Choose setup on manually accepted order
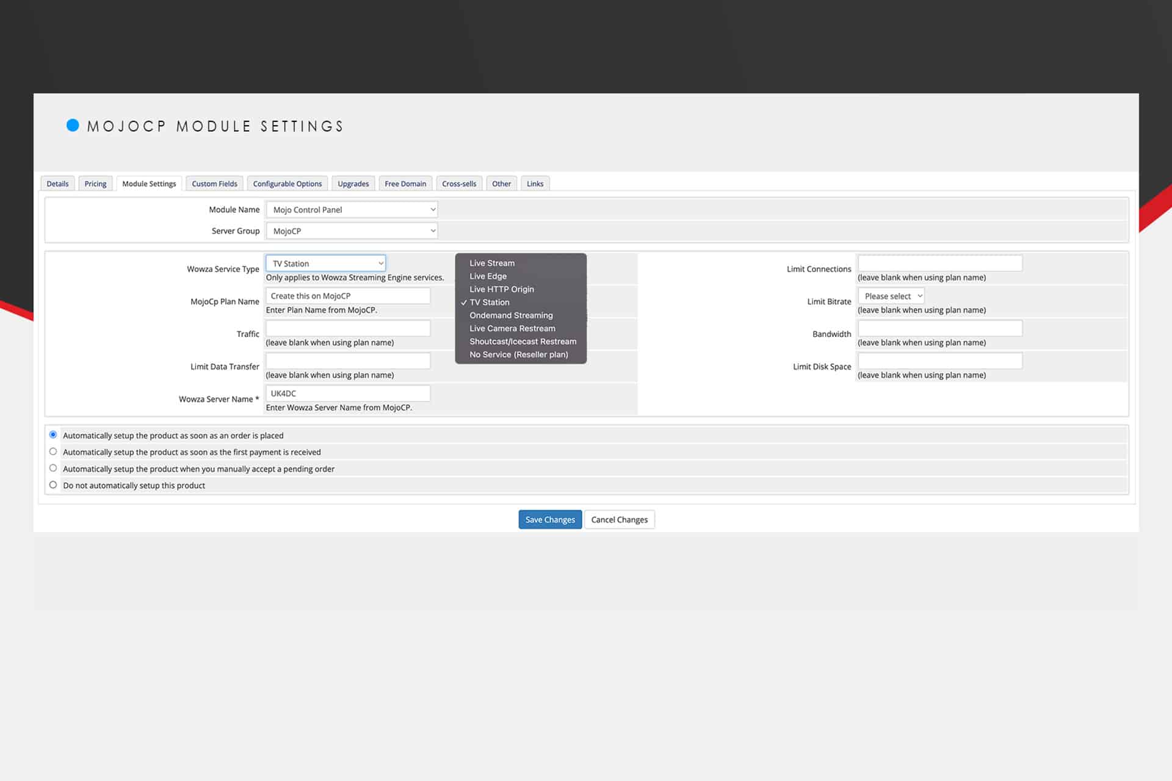 53,469
